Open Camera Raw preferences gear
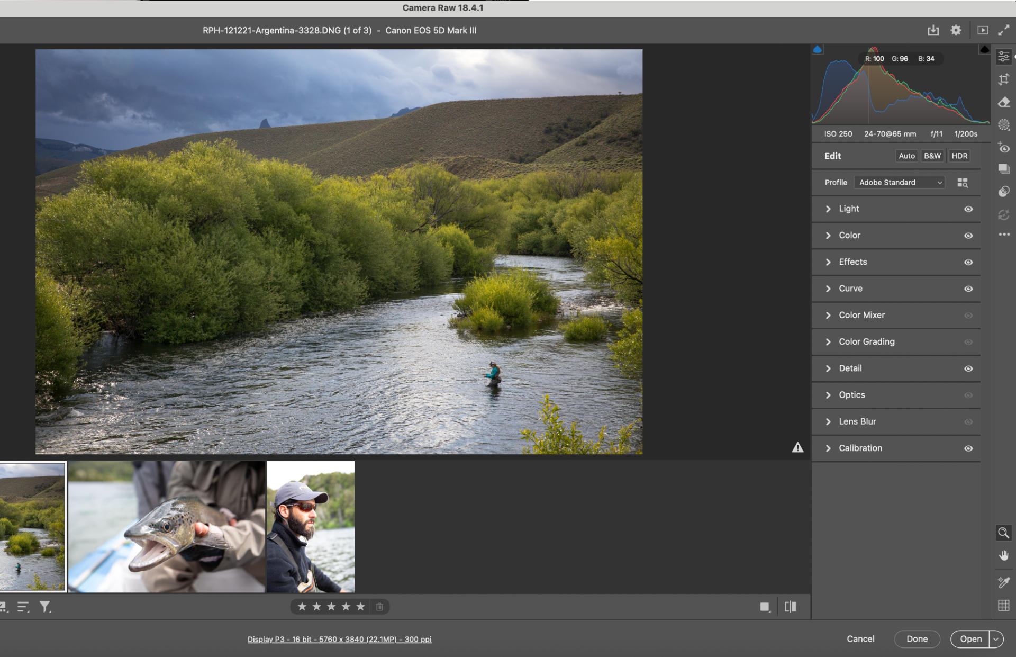 tap(956, 31)
